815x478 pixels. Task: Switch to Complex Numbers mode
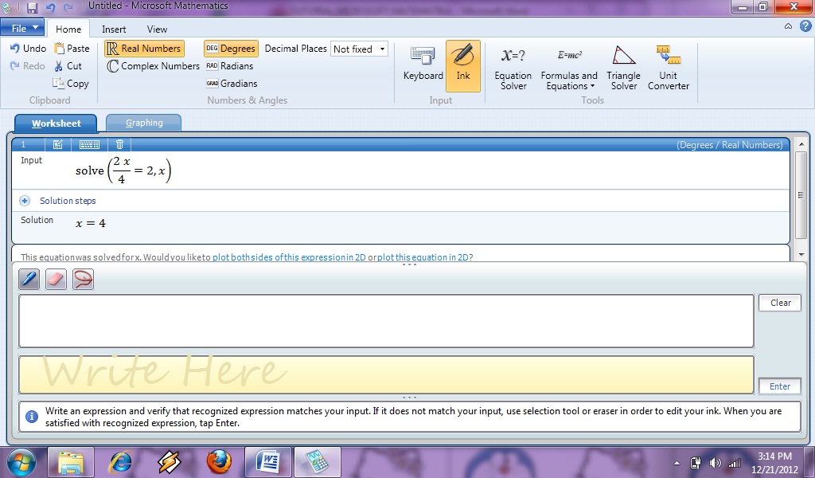[154, 66]
